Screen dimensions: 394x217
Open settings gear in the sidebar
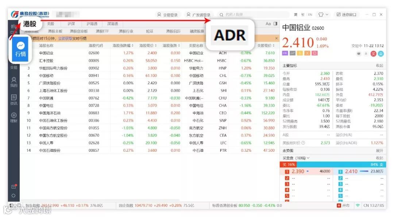(x=13, y=195)
